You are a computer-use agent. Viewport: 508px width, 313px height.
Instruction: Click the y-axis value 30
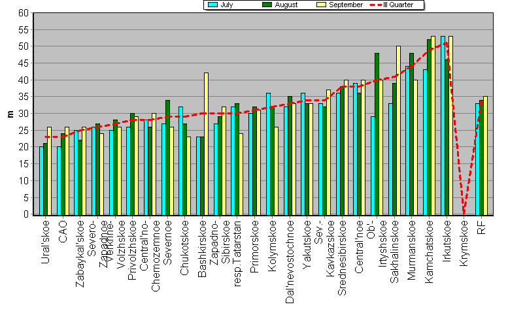coord(24,114)
